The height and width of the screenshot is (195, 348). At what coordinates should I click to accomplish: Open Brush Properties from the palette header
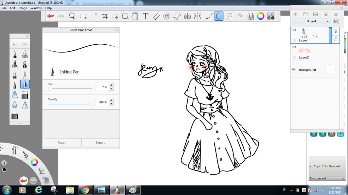click(x=15, y=44)
